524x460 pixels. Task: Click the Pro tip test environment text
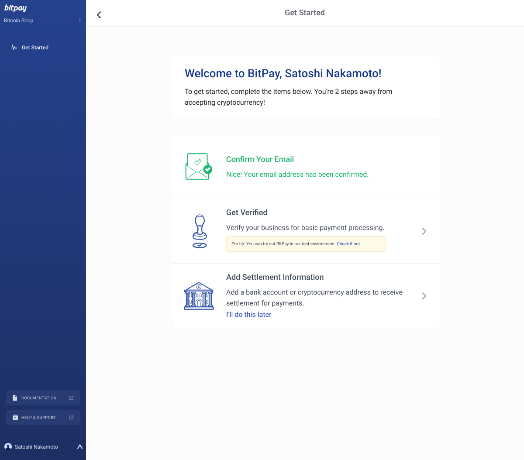pyautogui.click(x=283, y=244)
